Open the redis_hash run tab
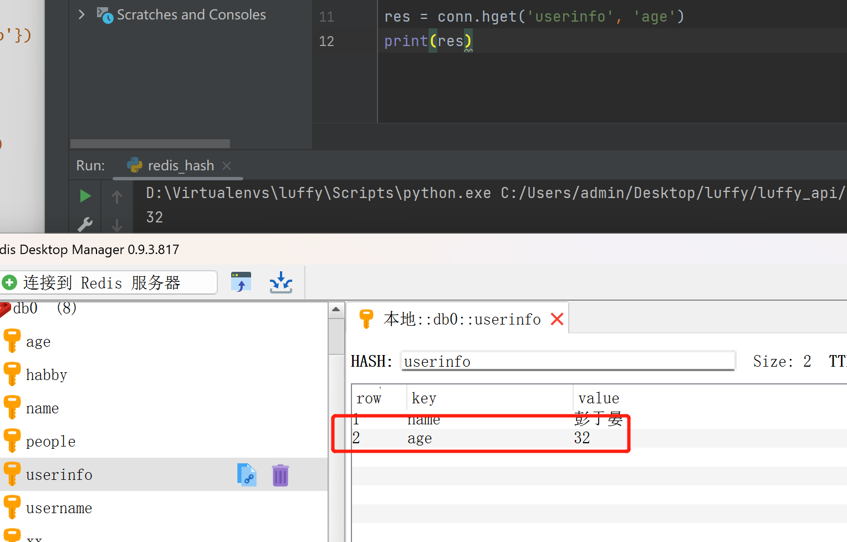Image resolution: width=847 pixels, height=542 pixels. point(181,165)
